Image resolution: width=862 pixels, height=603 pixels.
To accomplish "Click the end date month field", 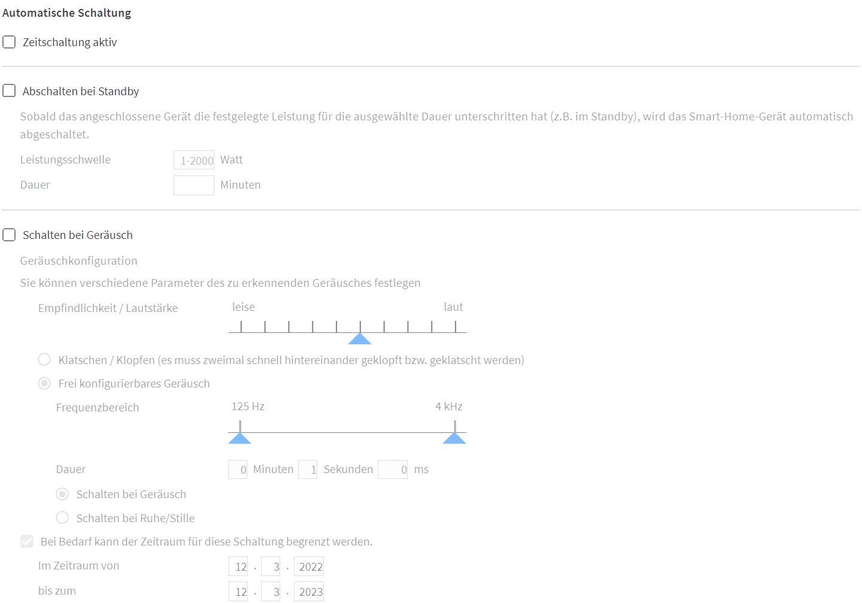I will (271, 592).
